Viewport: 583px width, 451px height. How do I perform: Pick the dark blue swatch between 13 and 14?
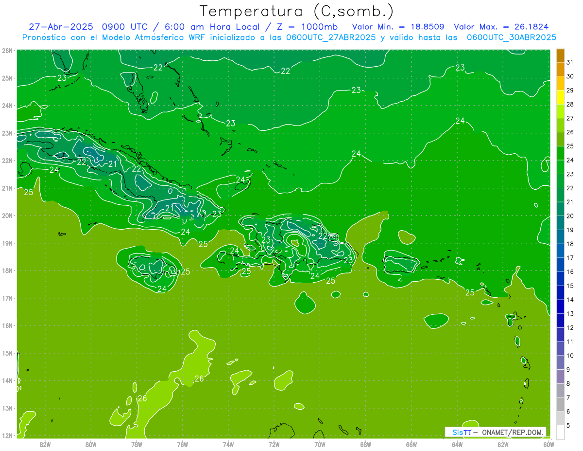(x=560, y=307)
